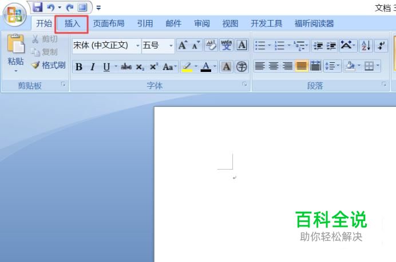Open the 剪贴板 dialog launcher
Image resolution: width=396 pixels, height=262 pixels.
click(x=63, y=84)
